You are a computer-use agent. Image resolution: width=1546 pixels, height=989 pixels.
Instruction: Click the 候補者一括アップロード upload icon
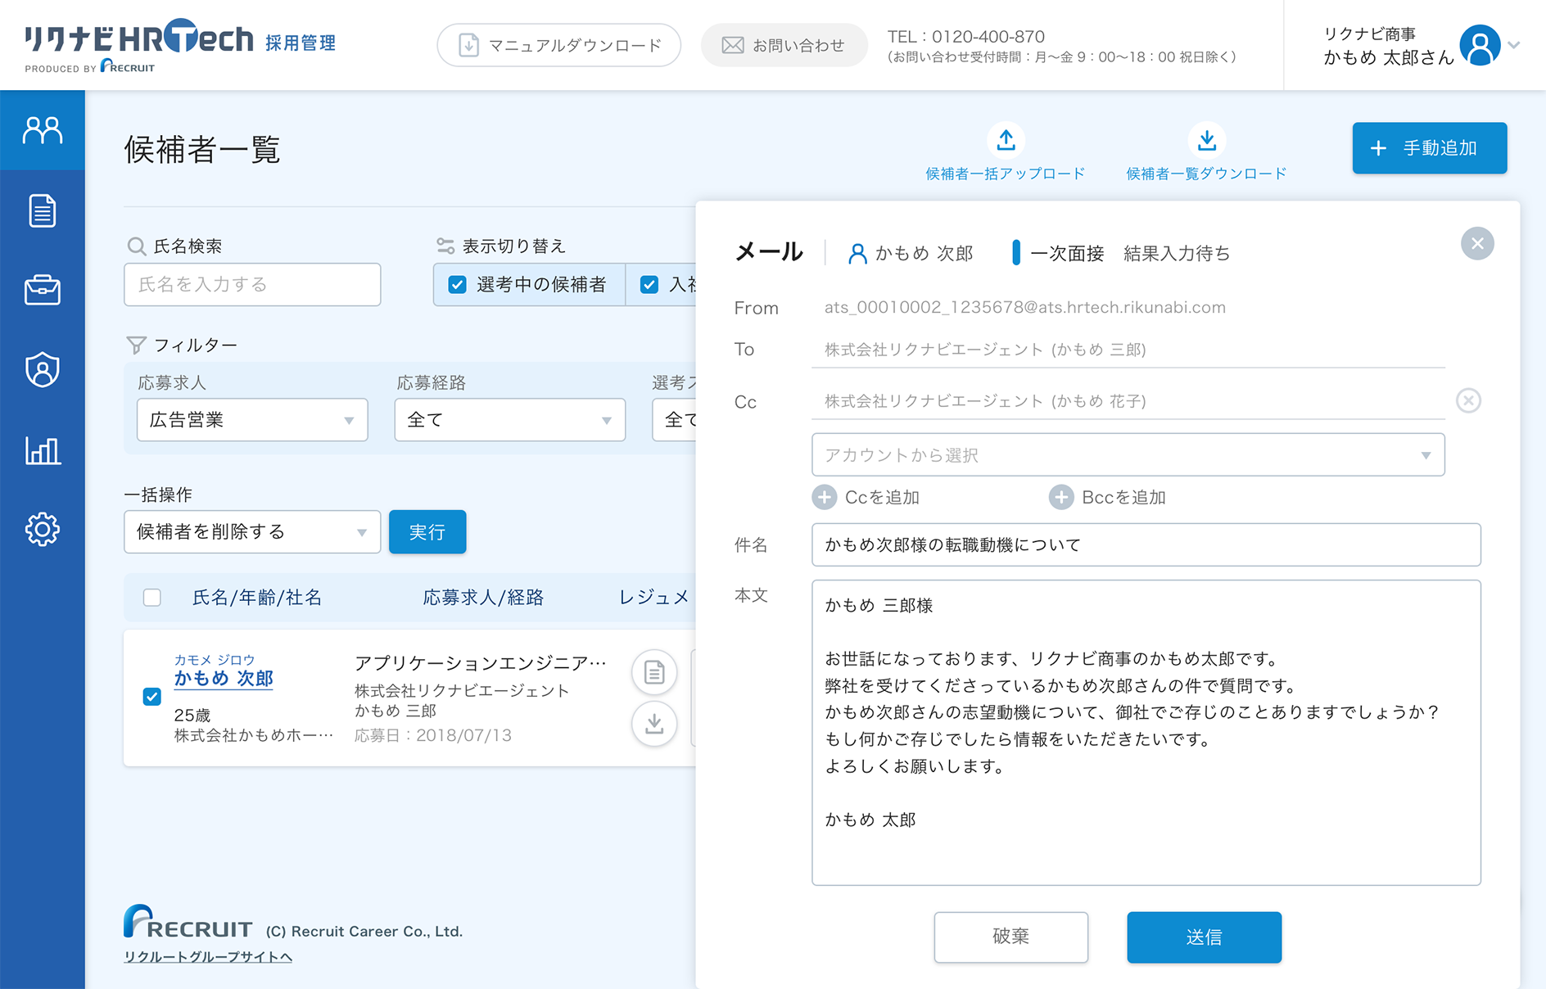[1006, 141]
